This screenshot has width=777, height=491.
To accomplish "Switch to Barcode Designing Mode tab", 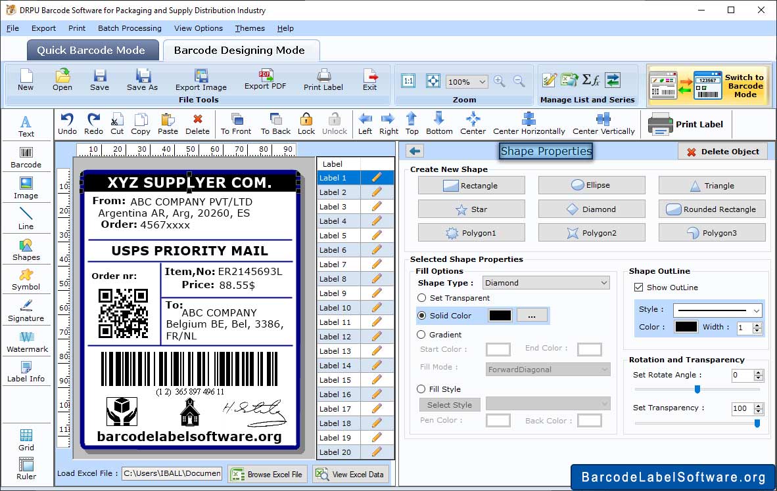I will (x=241, y=50).
